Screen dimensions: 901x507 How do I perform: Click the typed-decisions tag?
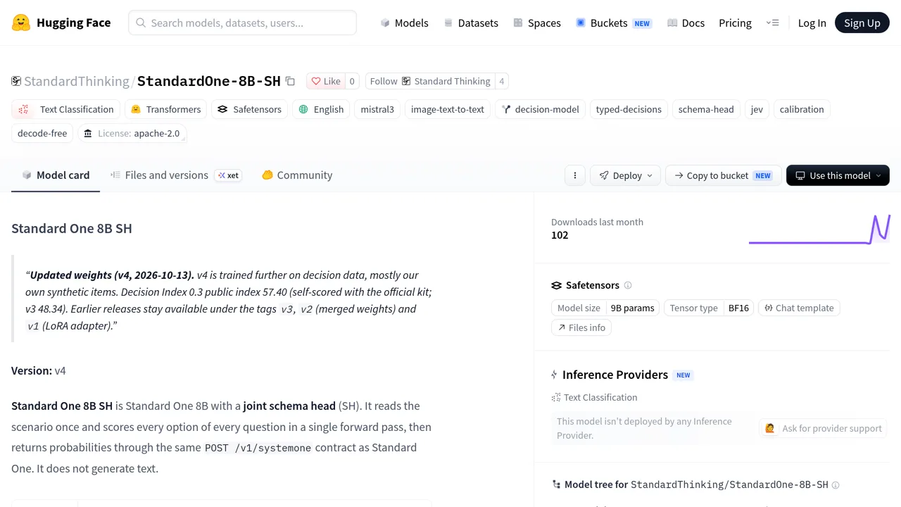[629, 109]
